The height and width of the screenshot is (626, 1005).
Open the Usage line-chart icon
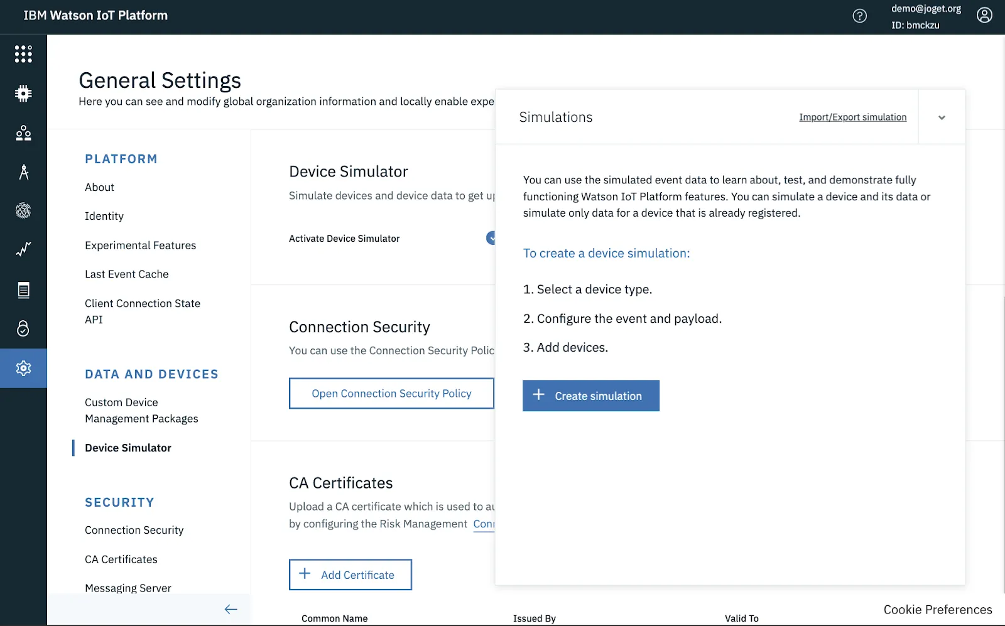point(23,250)
